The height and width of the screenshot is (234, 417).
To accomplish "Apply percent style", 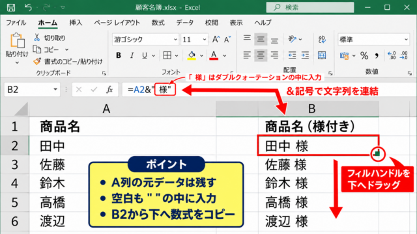I will pos(364,56).
